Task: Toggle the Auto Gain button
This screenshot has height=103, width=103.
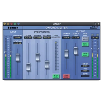Action: click(x=56, y=76)
